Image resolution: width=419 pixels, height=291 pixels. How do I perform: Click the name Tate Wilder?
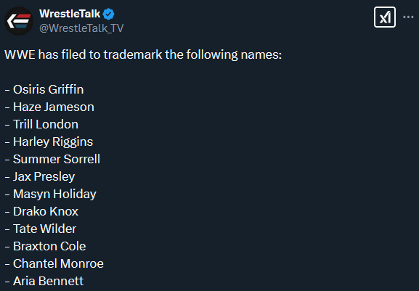[x=44, y=229]
